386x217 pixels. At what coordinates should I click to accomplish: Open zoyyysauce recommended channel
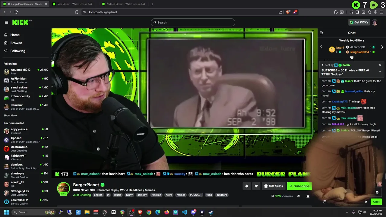point(26,131)
